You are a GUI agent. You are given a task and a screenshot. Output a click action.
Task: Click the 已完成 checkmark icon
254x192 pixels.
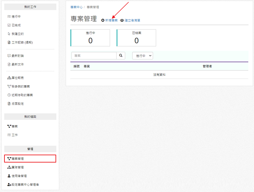(x=9, y=25)
